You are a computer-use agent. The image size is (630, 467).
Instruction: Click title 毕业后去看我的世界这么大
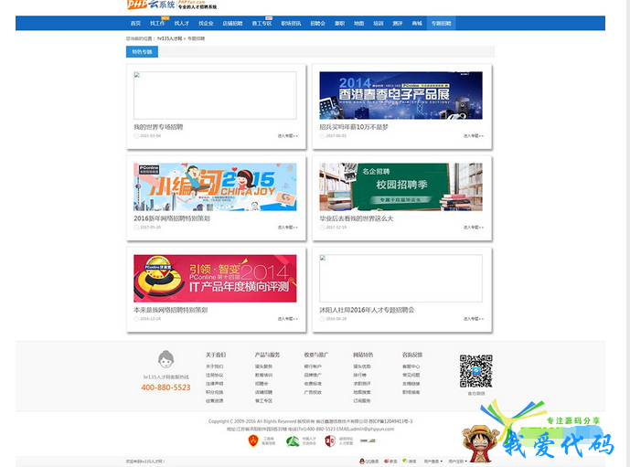point(357,218)
